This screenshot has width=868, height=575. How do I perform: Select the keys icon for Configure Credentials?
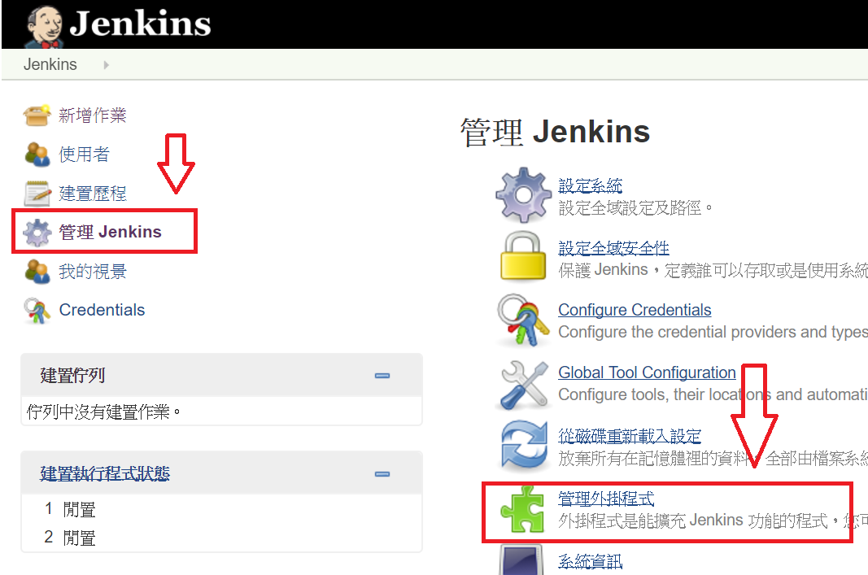tap(524, 320)
